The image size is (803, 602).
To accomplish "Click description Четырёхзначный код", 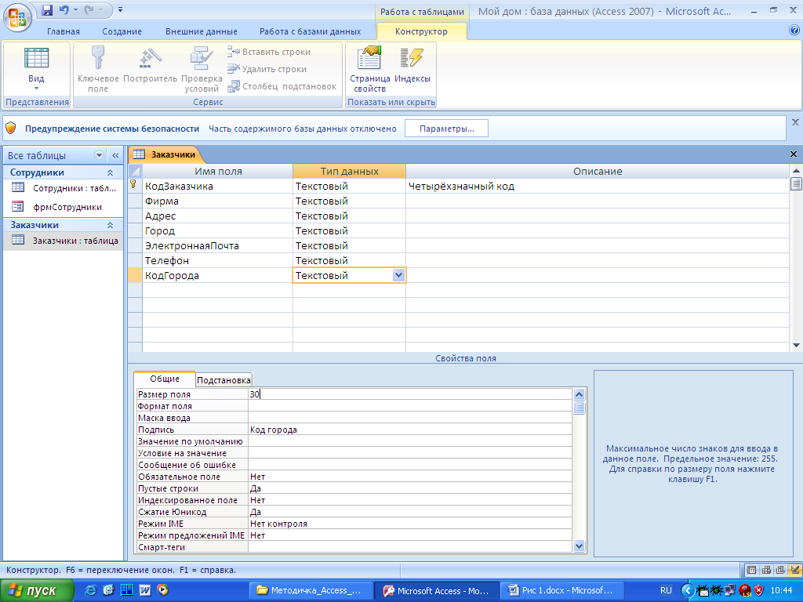I will point(461,186).
